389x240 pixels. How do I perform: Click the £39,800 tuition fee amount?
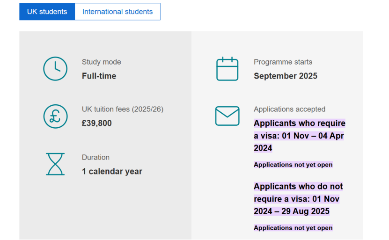(x=97, y=124)
